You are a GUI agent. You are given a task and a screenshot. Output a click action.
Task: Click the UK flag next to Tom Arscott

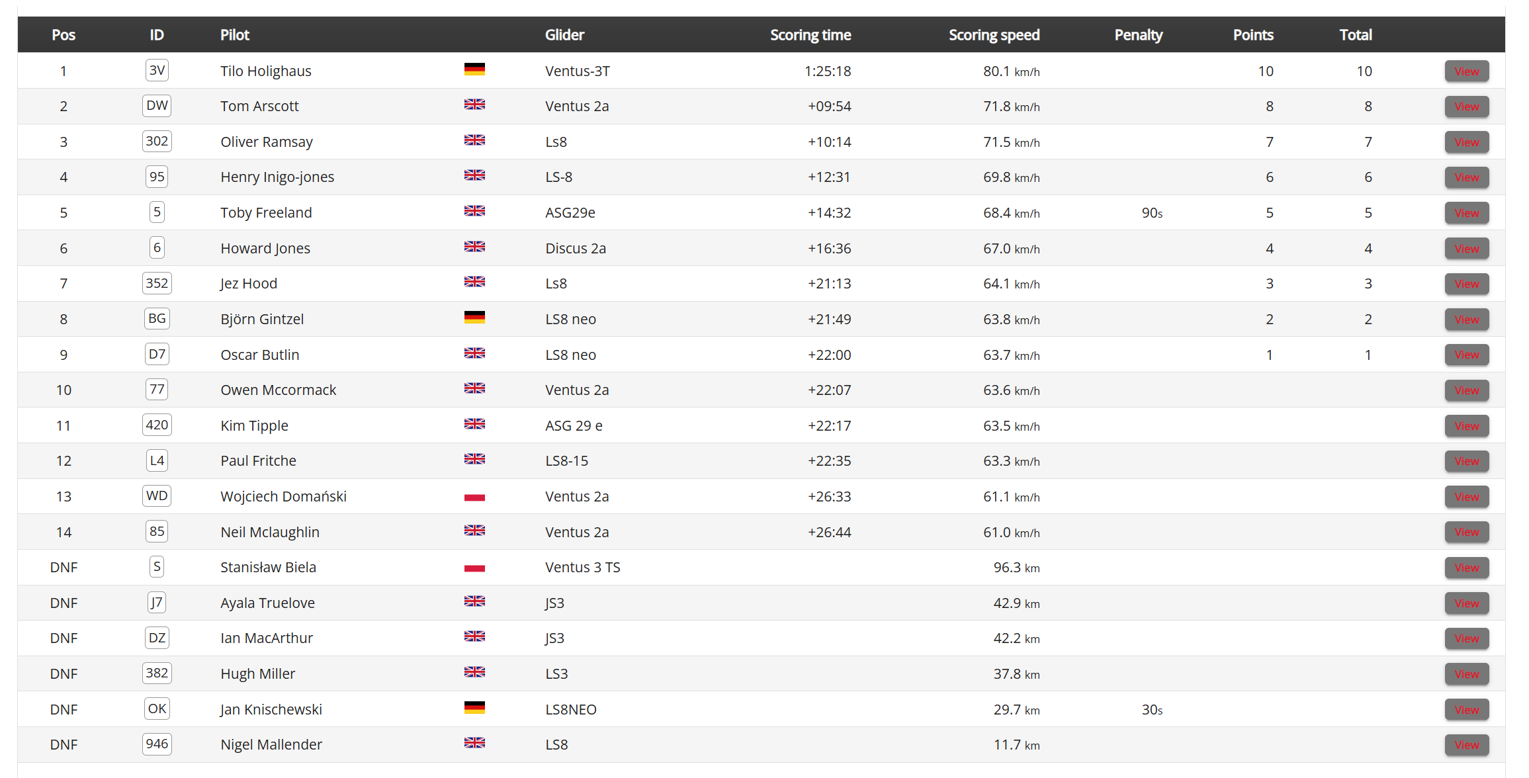(x=474, y=105)
